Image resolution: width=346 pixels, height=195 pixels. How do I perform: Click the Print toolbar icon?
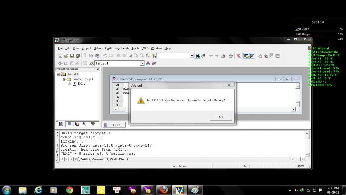tap(230, 56)
